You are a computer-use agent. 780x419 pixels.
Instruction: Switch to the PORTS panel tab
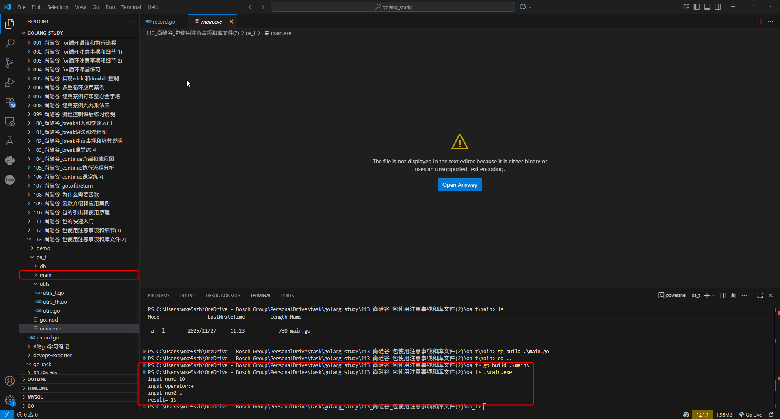287,296
